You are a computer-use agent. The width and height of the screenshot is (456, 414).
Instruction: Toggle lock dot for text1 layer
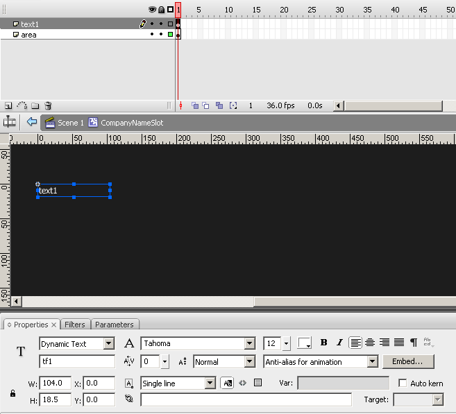(161, 24)
